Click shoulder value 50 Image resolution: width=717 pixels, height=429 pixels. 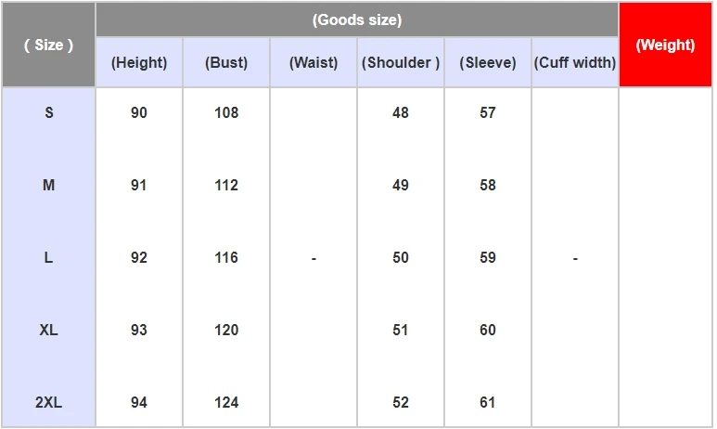(x=401, y=257)
